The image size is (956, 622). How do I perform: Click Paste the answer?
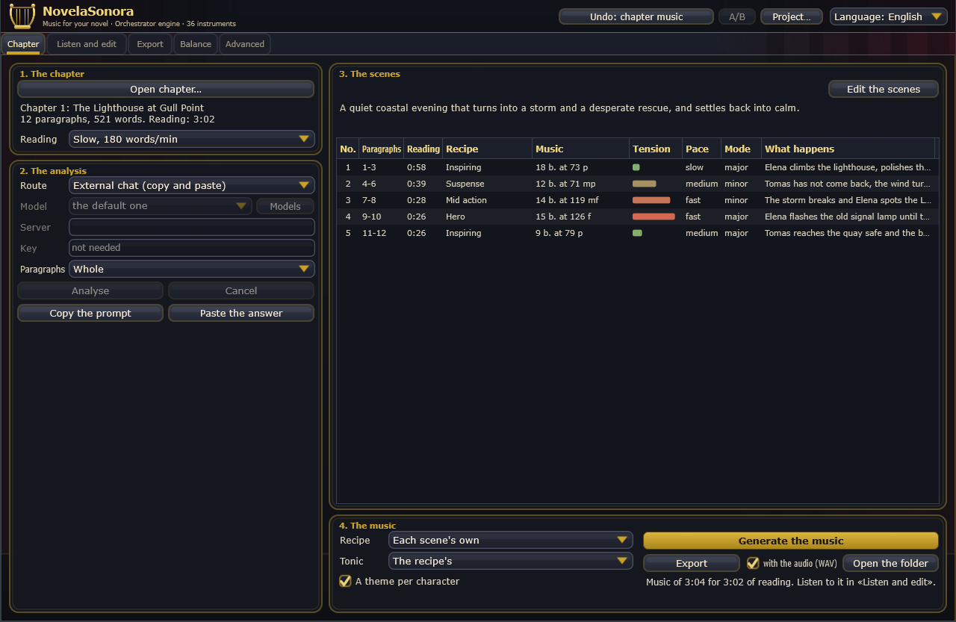click(241, 313)
